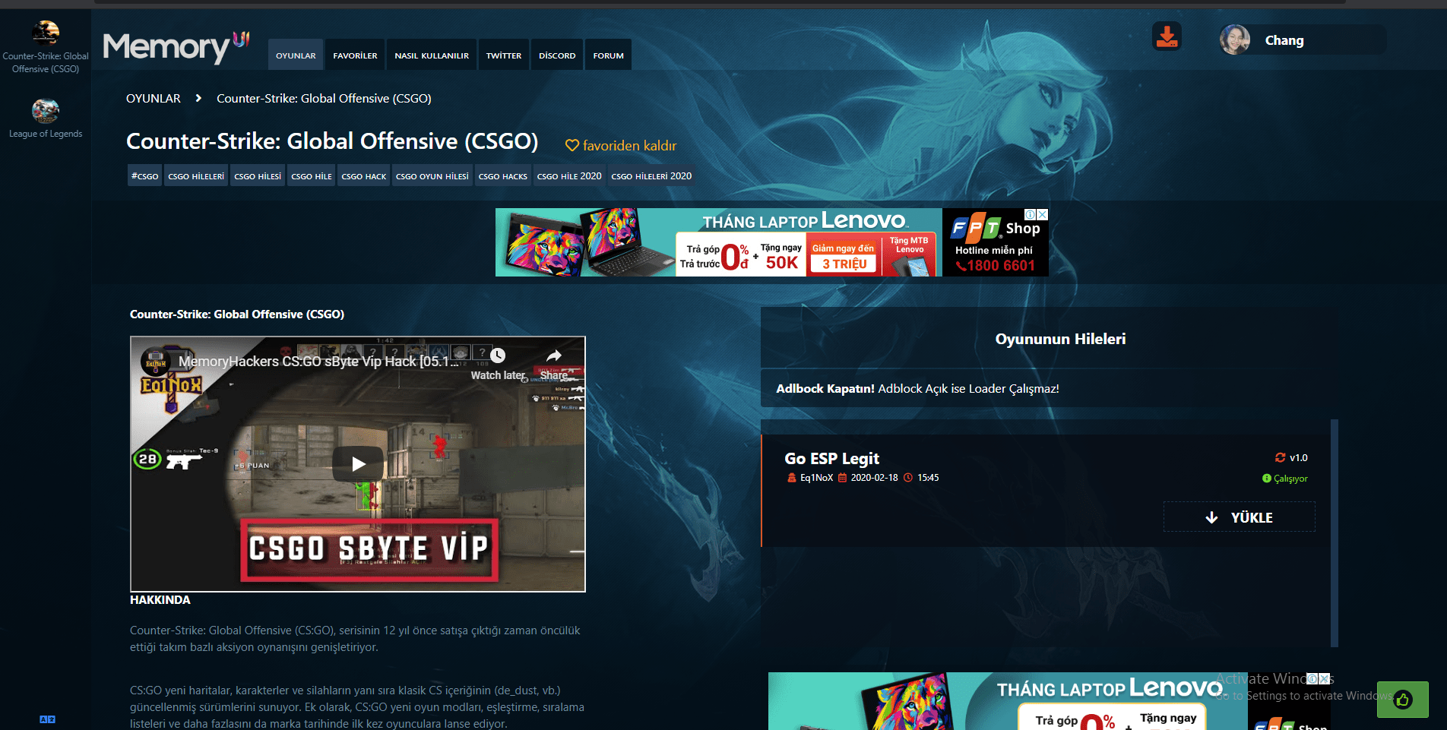Open the TWİTTER menu tab
1447x730 pixels.
point(504,55)
